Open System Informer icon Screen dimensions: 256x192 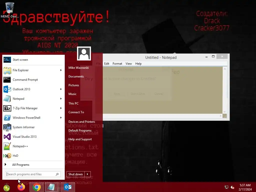pyautogui.click(x=7, y=127)
